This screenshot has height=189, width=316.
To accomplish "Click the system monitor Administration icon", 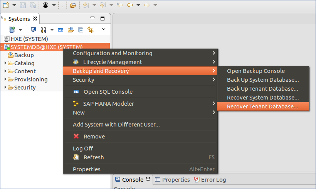I will click(x=33, y=30).
